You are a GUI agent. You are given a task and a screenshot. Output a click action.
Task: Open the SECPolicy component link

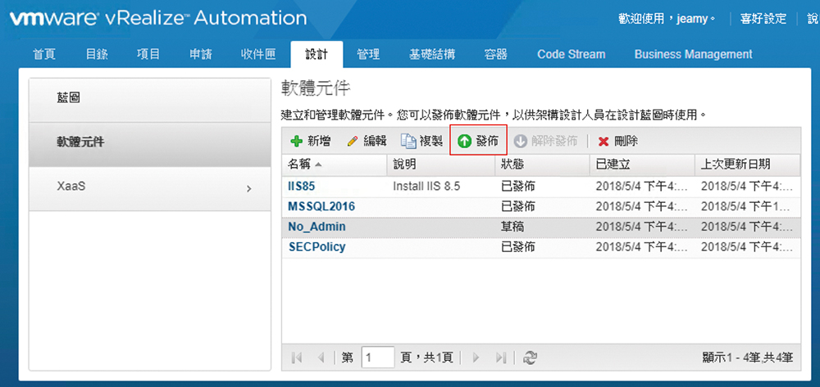317,247
